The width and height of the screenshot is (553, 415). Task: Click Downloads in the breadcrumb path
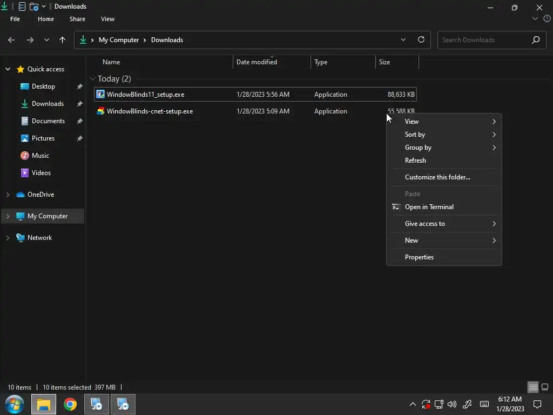click(x=167, y=40)
